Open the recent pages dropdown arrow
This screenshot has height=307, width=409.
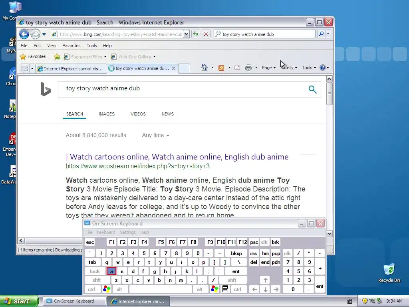tap(44, 34)
